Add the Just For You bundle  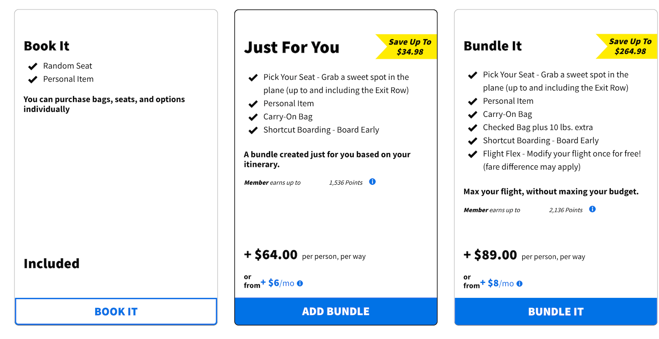[x=336, y=311]
